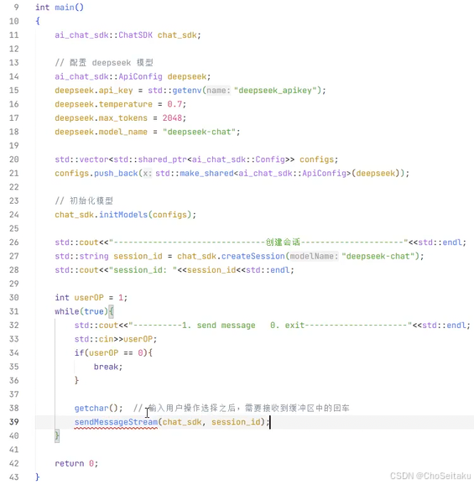The width and height of the screenshot is (474, 485).
Task: Click line number 41 in the gutter
Action: (13, 450)
